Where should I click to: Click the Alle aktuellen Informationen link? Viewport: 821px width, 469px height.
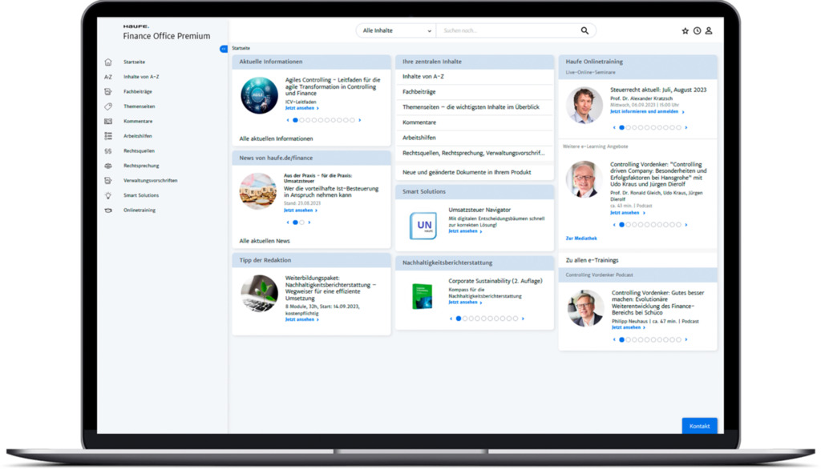coord(276,138)
